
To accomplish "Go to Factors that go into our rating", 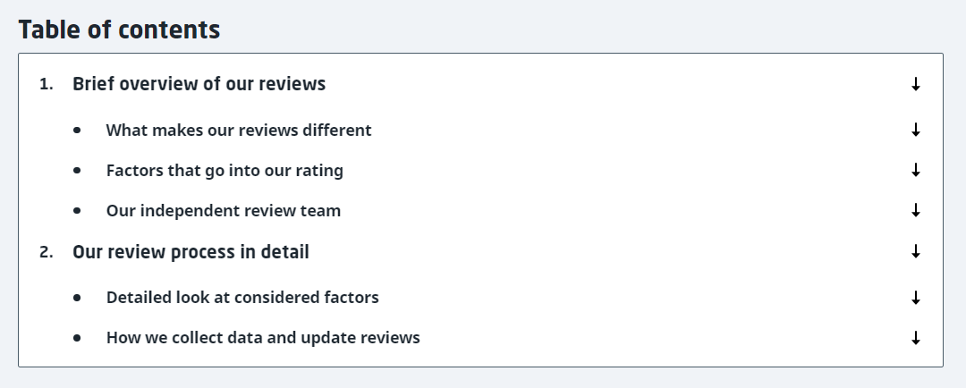I will 225,170.
